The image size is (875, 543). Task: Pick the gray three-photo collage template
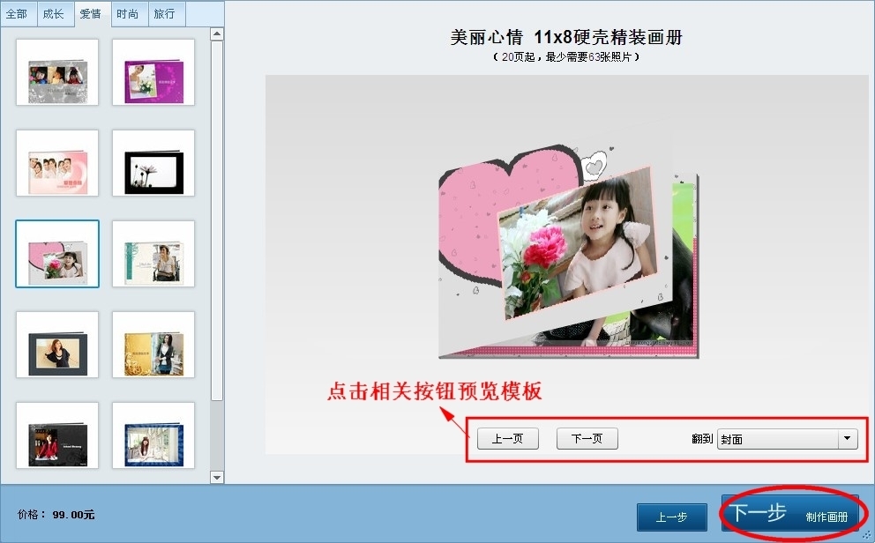(x=57, y=72)
